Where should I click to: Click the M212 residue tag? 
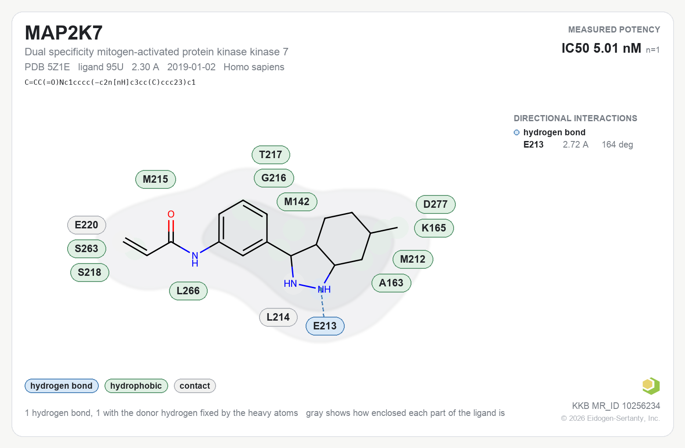(413, 259)
